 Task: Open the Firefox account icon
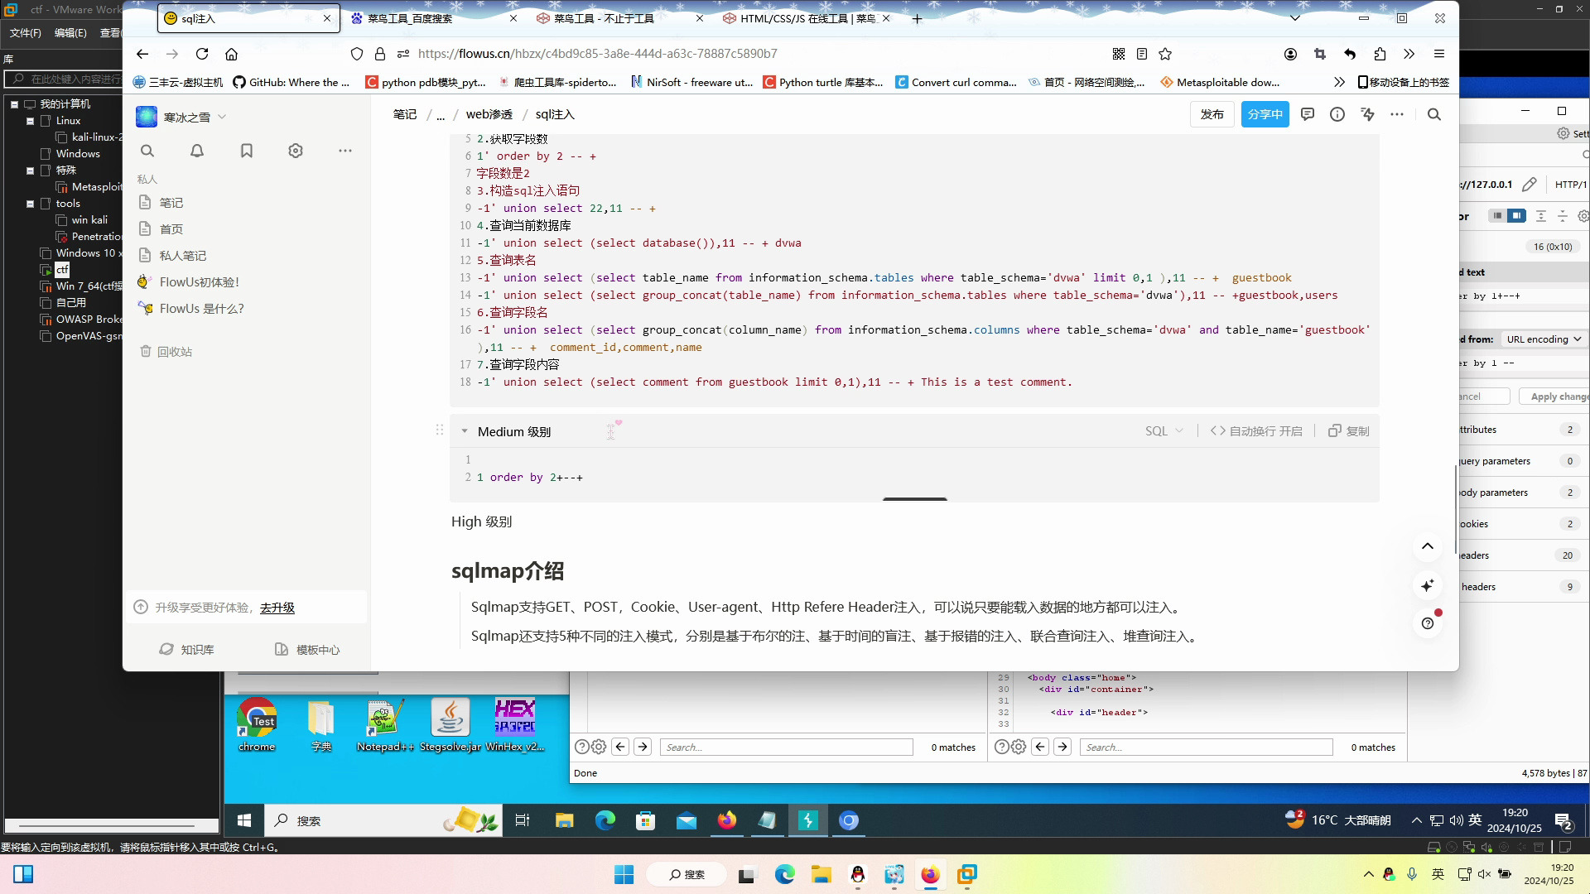[x=1290, y=54]
